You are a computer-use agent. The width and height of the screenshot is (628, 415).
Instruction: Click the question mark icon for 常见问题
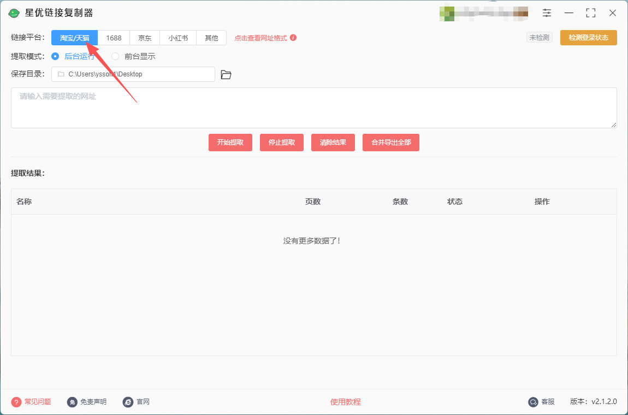coord(16,402)
